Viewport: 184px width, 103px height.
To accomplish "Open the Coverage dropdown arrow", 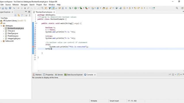I will click(x=83, y=8).
